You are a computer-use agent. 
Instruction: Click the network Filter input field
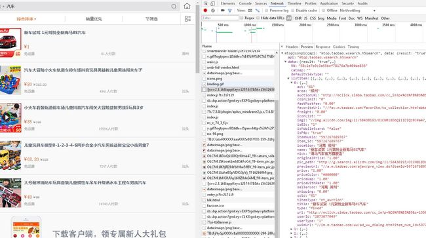tap(220, 18)
